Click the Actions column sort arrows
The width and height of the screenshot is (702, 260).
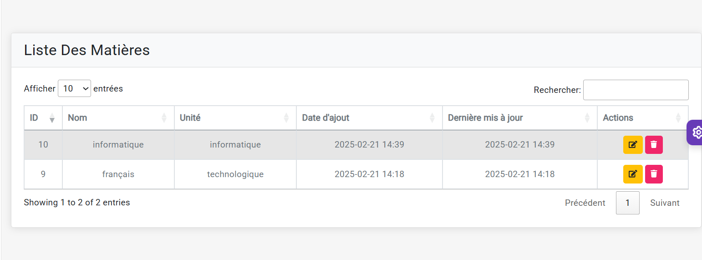(x=678, y=118)
